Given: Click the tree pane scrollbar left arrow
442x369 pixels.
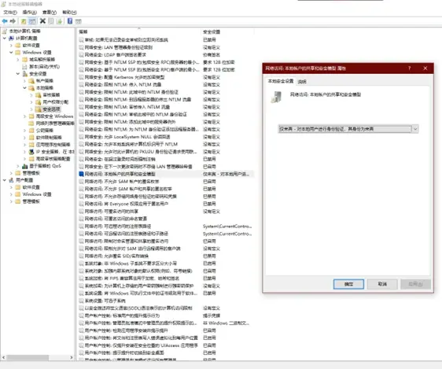Looking at the screenshot, I should (x=3, y=357).
